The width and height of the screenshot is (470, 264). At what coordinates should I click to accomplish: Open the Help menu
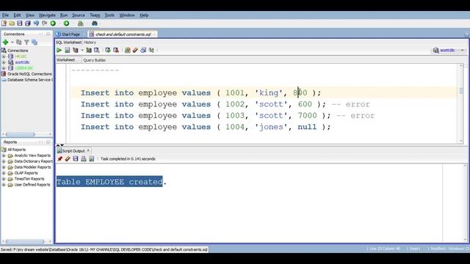tap(144, 15)
